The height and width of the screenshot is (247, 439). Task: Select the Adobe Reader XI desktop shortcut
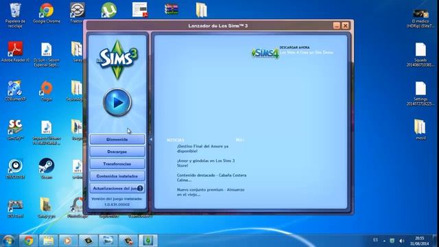click(15, 52)
